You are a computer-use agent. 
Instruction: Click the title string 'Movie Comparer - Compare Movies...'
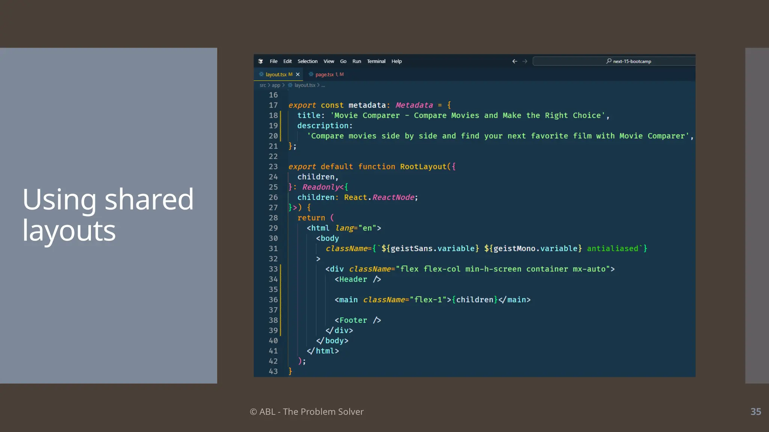pos(467,115)
